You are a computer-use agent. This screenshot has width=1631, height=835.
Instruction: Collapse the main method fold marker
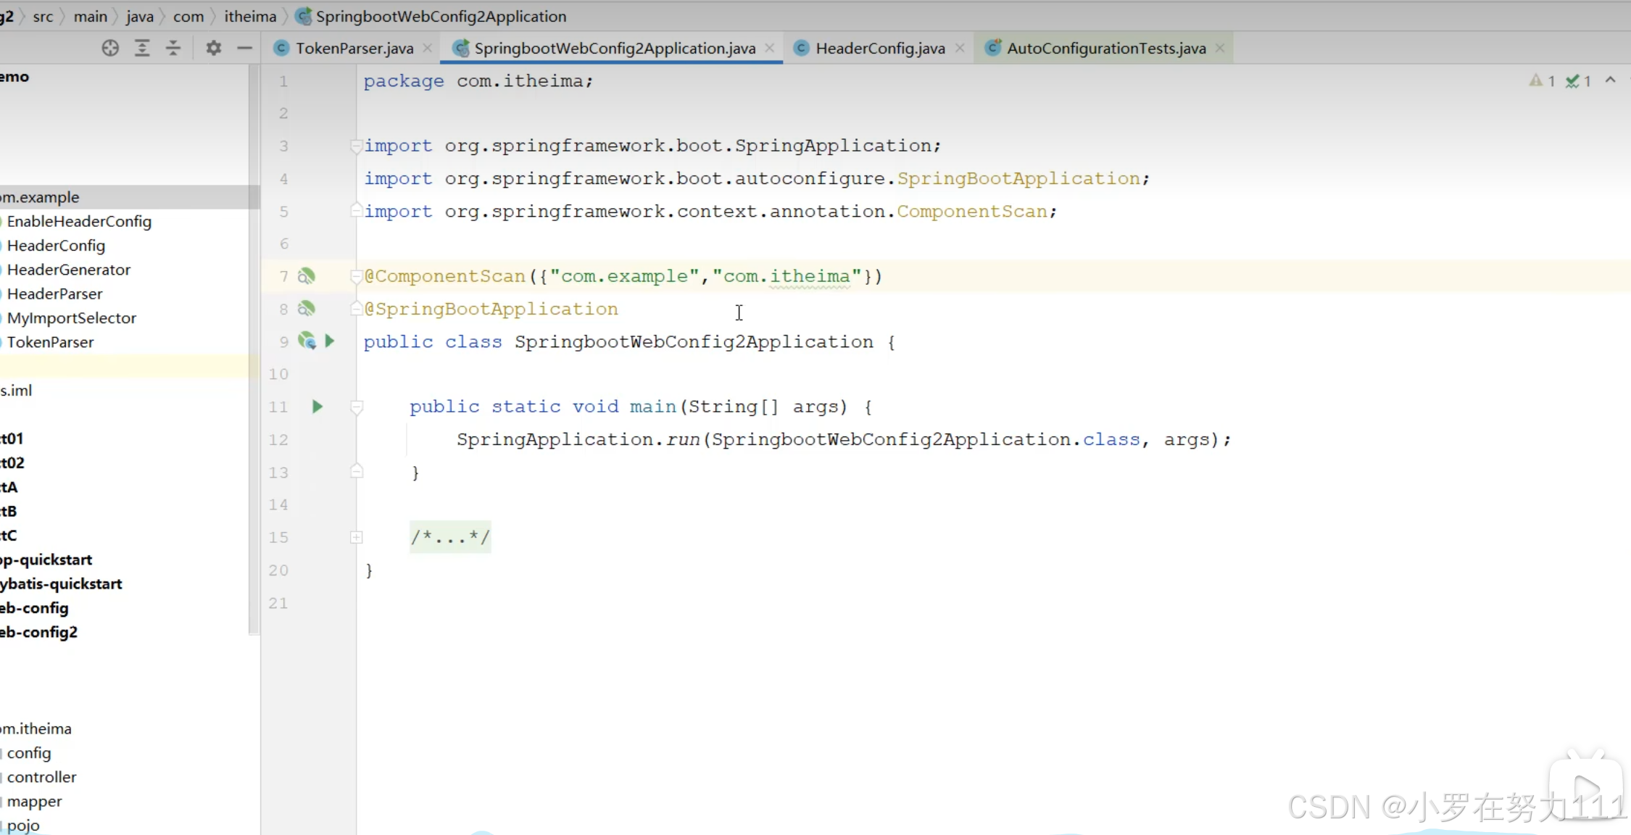(x=356, y=407)
